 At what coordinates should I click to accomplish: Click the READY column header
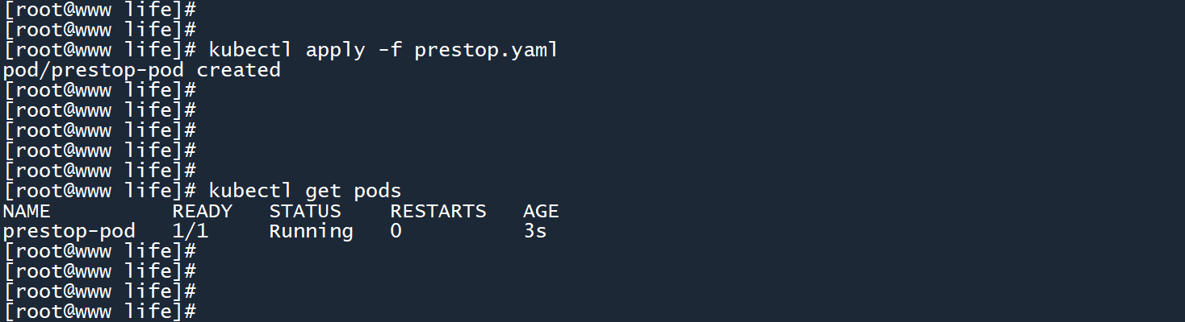(202, 211)
